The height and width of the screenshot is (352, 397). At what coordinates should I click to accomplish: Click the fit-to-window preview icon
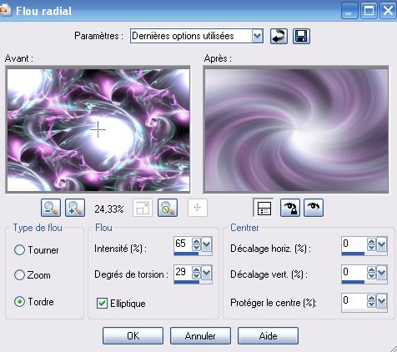pos(143,208)
